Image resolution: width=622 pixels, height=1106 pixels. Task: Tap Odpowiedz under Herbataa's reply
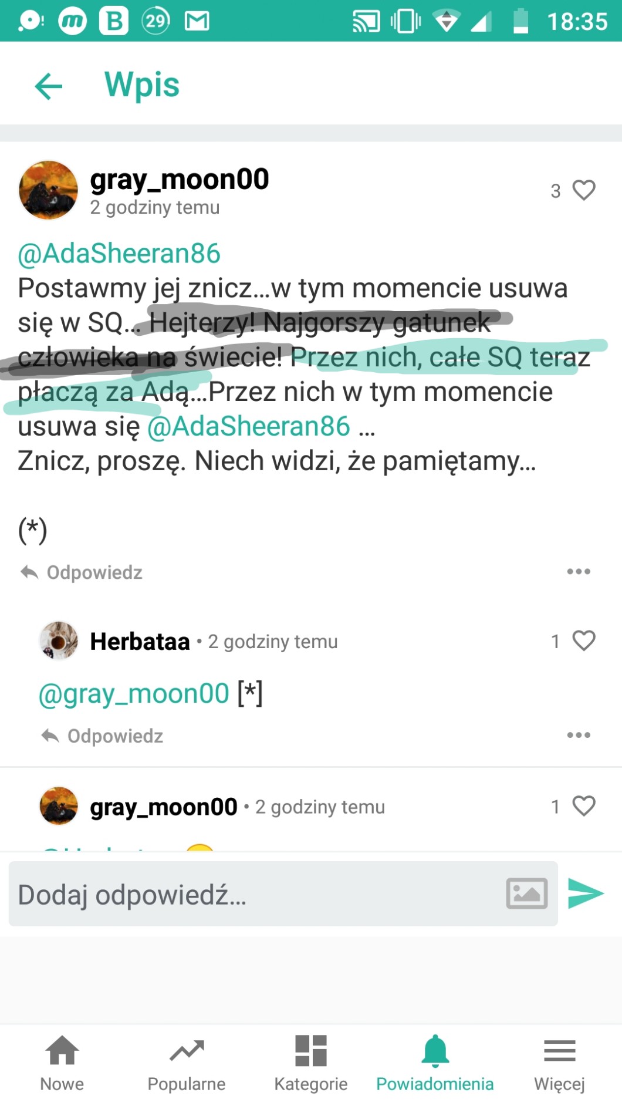(x=103, y=736)
